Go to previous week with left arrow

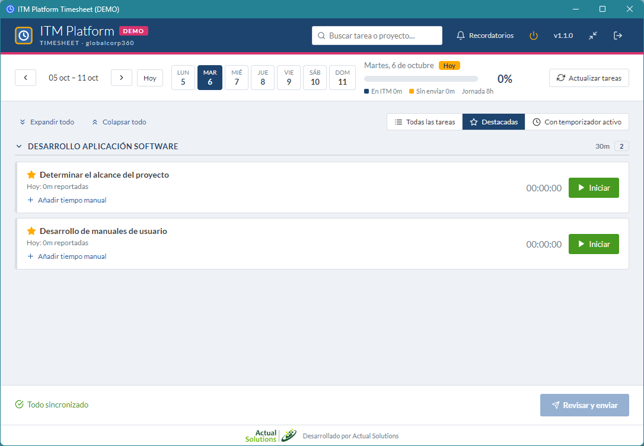click(25, 78)
